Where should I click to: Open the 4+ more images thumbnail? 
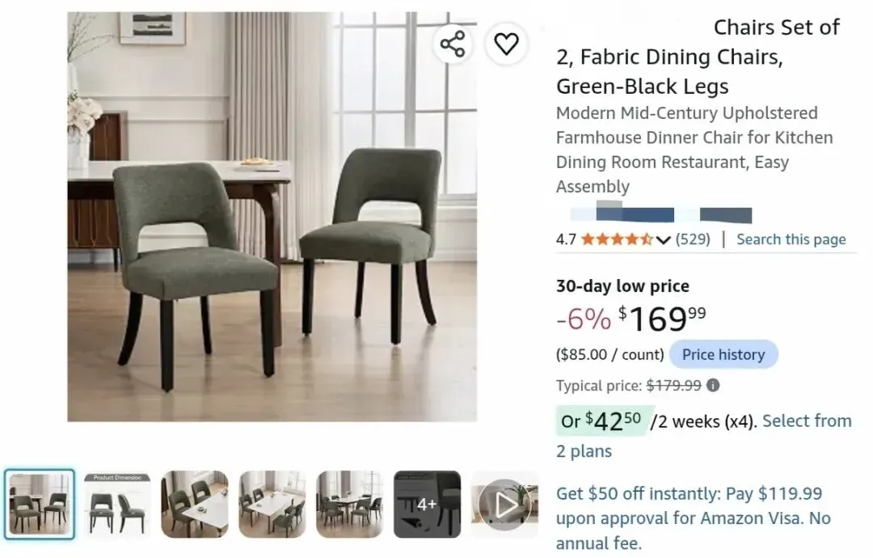coord(427,505)
